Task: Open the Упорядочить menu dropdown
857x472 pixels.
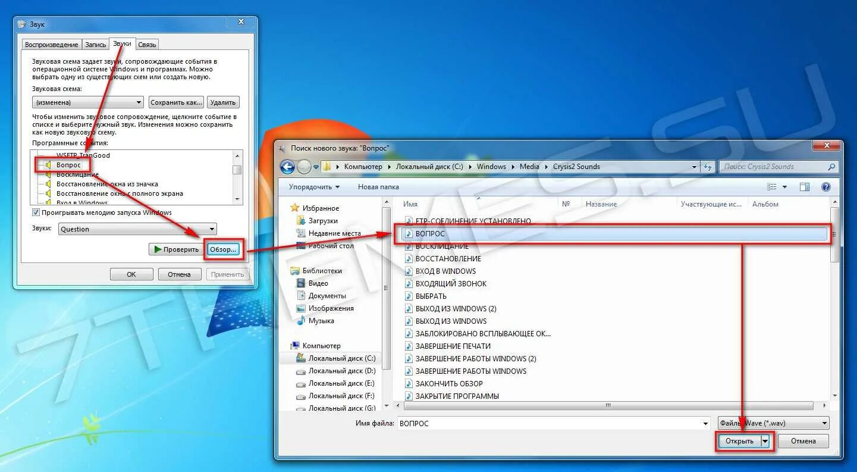Action: [314, 187]
